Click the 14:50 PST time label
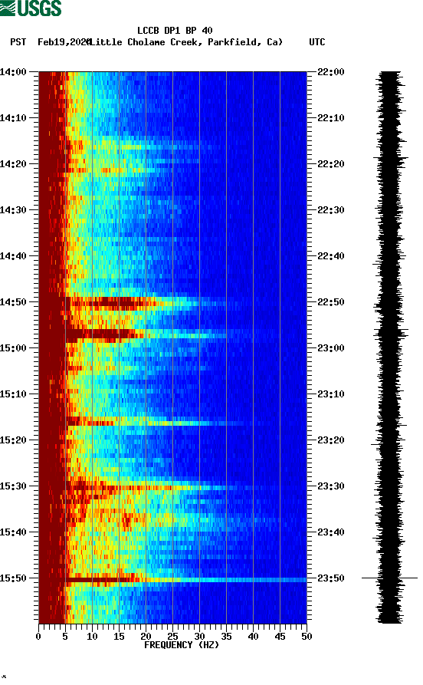423x685 pixels. [x=13, y=302]
